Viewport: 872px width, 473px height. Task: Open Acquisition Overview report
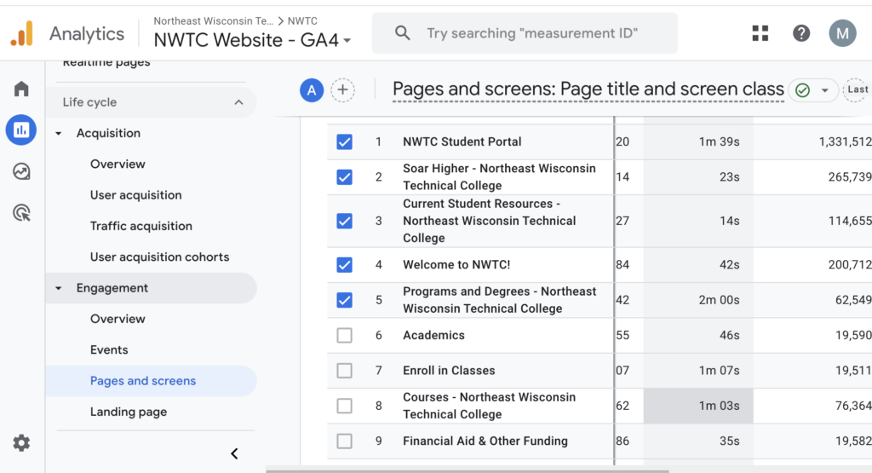coord(118,164)
